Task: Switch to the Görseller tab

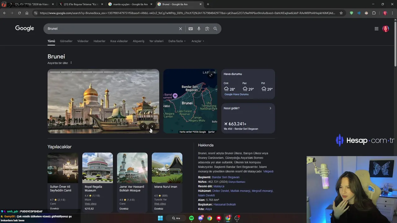Action: (x=66, y=41)
